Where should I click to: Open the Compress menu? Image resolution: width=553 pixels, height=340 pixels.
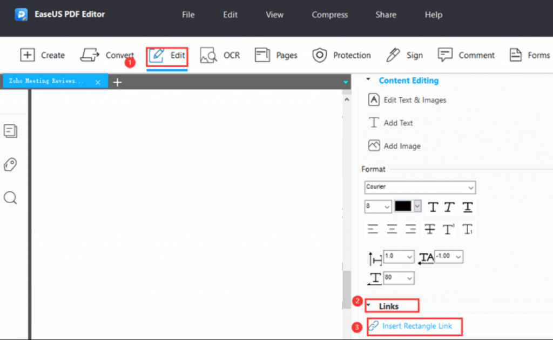pyautogui.click(x=329, y=15)
